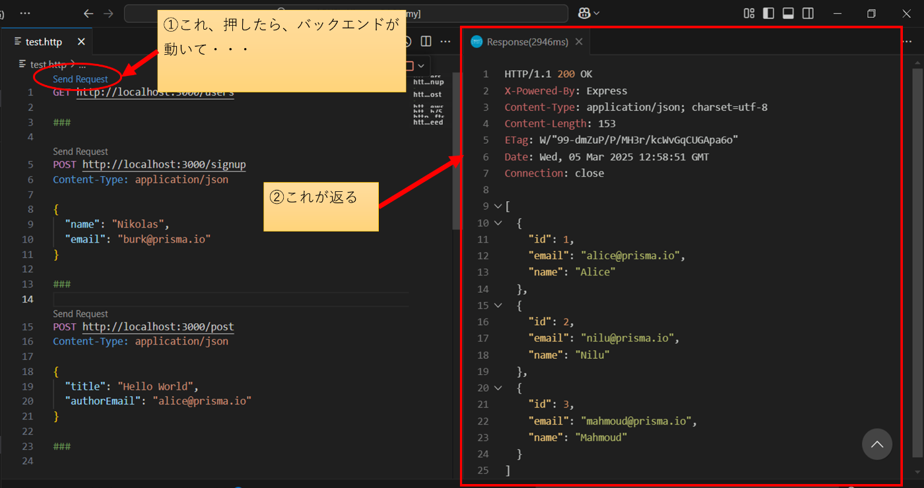Click Send Request above POST /post
The height and width of the screenshot is (488, 924).
pos(81,314)
